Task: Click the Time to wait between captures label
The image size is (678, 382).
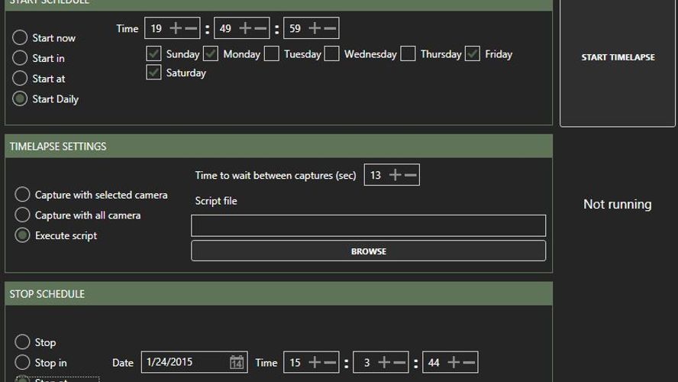Action: click(x=276, y=175)
